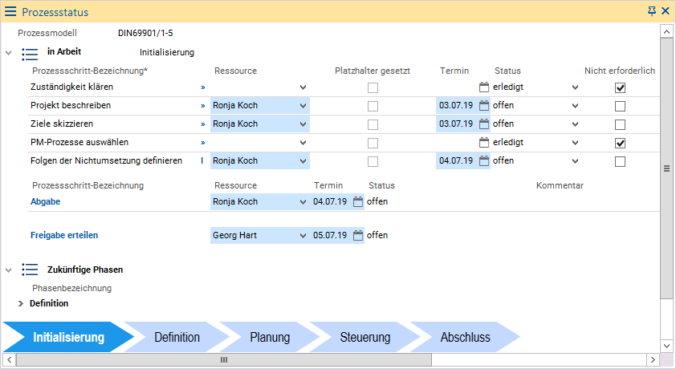Open calendar for 'Projekt beschreiben' Termin

pyautogui.click(x=484, y=106)
